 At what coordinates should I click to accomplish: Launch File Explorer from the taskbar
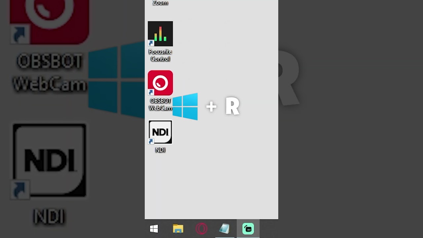click(178, 229)
